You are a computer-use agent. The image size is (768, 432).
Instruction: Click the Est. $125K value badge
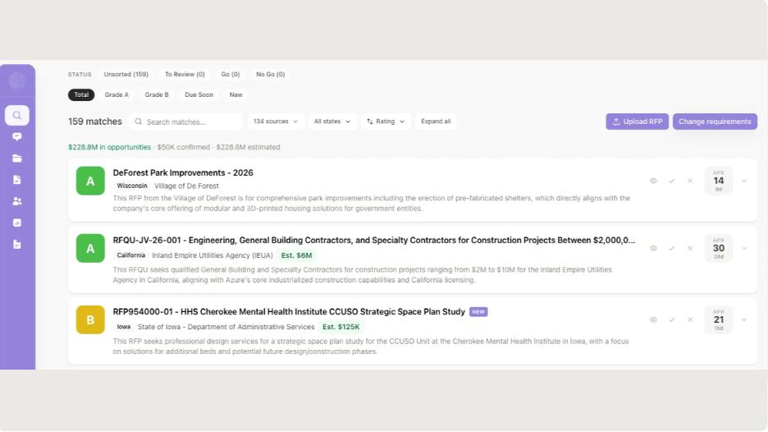(x=341, y=327)
